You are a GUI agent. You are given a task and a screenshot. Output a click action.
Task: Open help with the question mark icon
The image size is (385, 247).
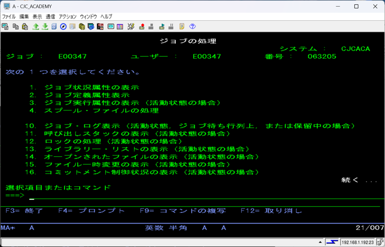(192, 26)
